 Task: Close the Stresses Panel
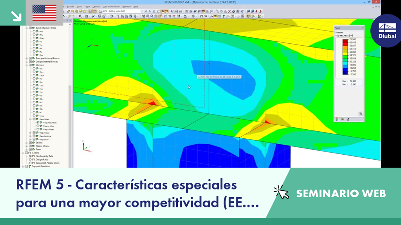362,28
